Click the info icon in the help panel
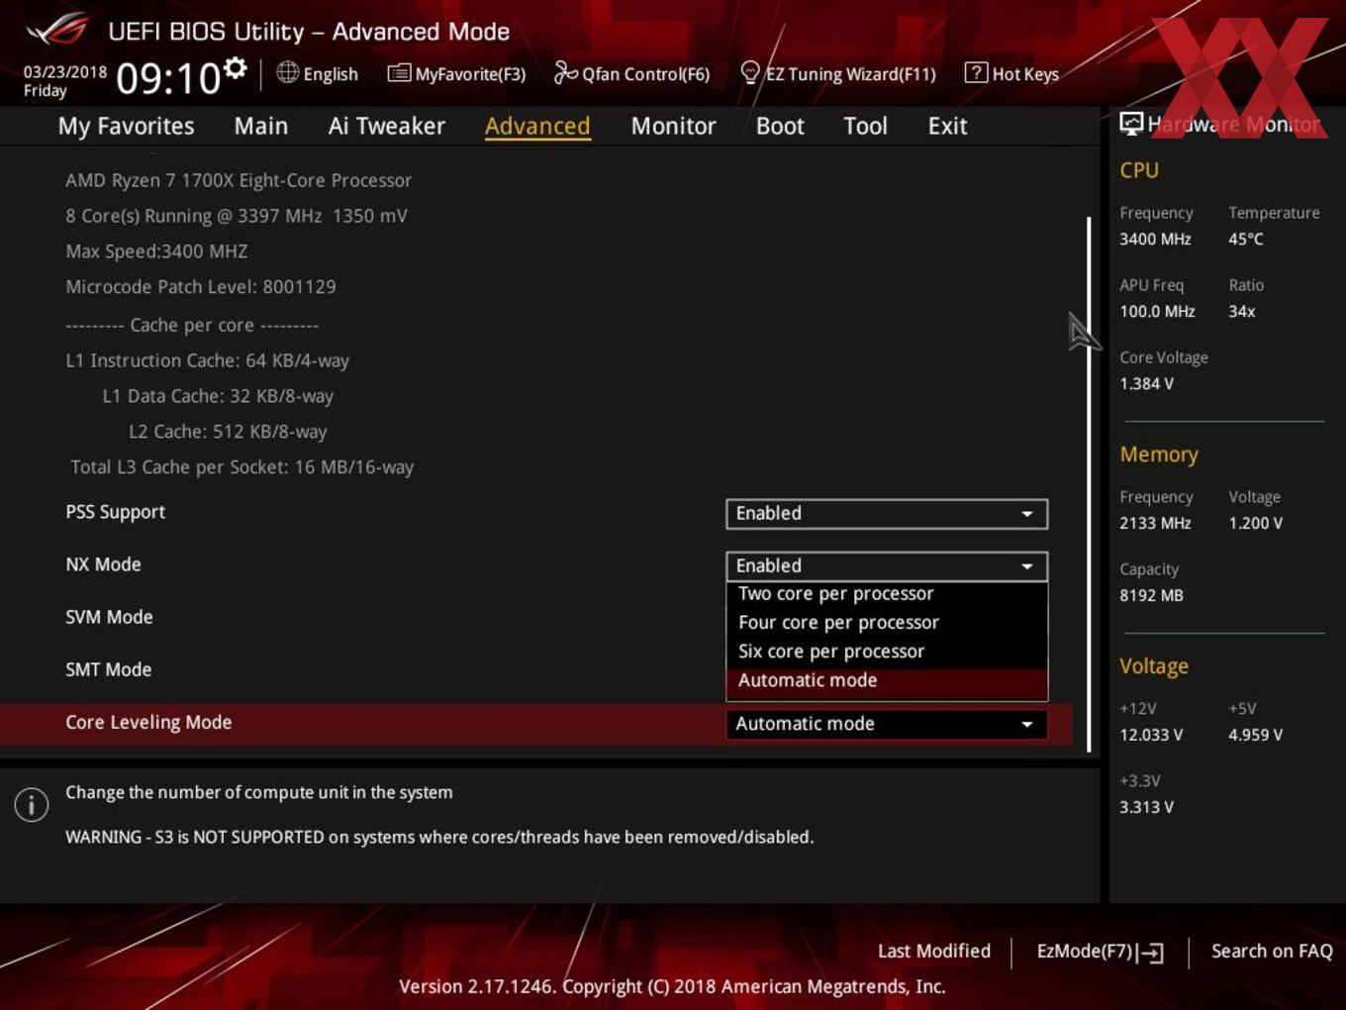The height and width of the screenshot is (1010, 1346). [32, 805]
